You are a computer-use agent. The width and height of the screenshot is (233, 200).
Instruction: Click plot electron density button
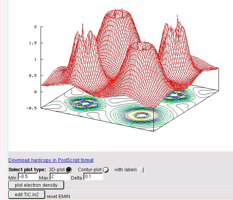(36, 185)
